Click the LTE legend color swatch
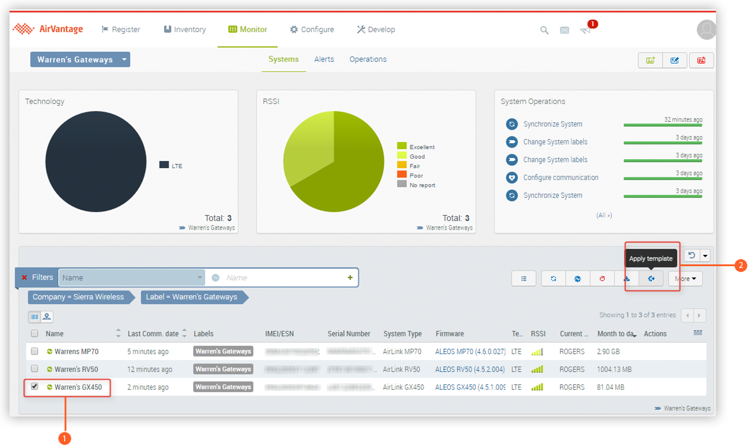 [164, 165]
